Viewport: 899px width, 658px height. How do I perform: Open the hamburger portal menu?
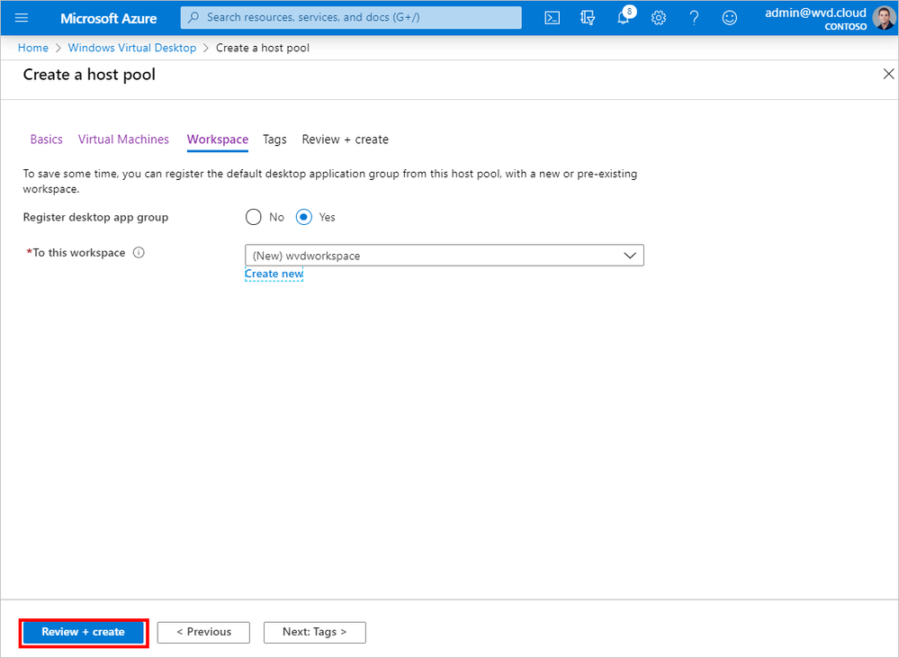(22, 18)
